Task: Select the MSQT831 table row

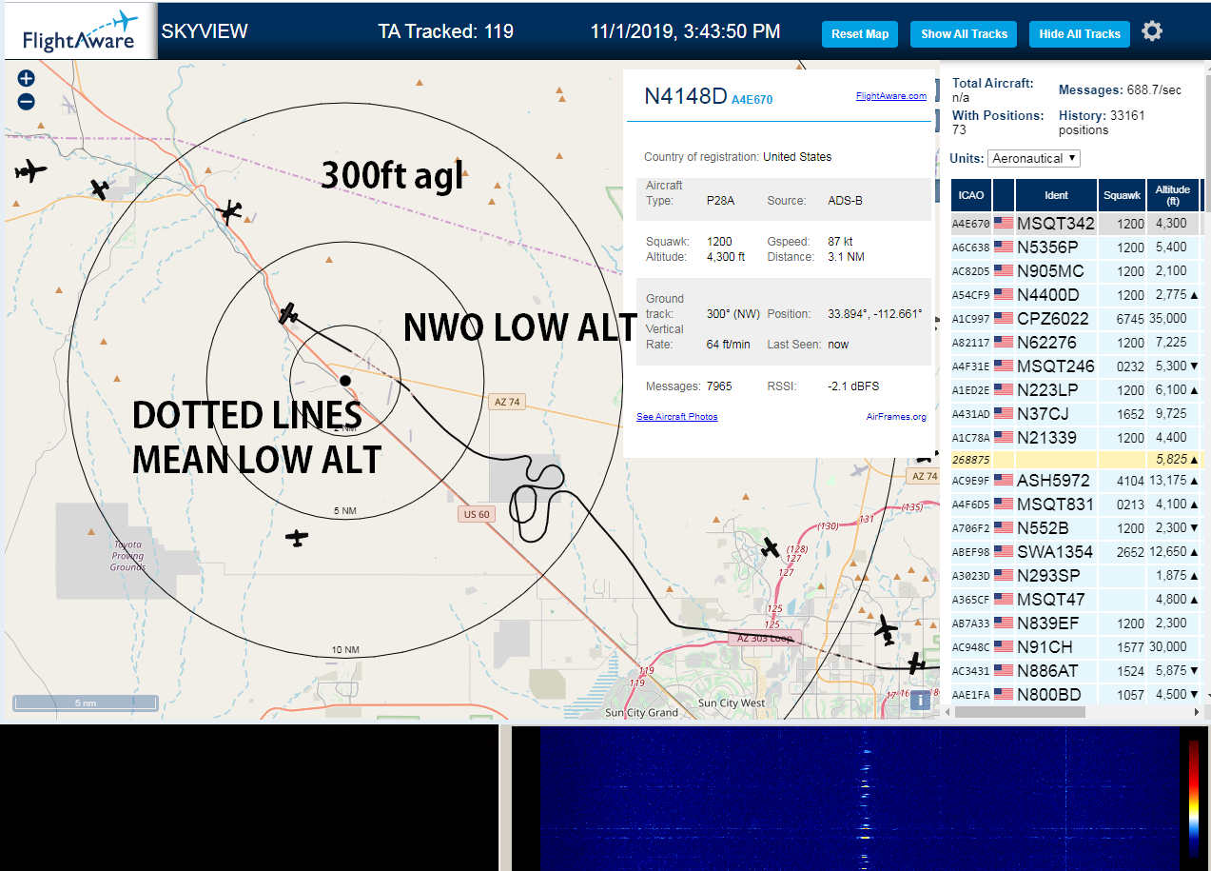Action: [x=1076, y=505]
